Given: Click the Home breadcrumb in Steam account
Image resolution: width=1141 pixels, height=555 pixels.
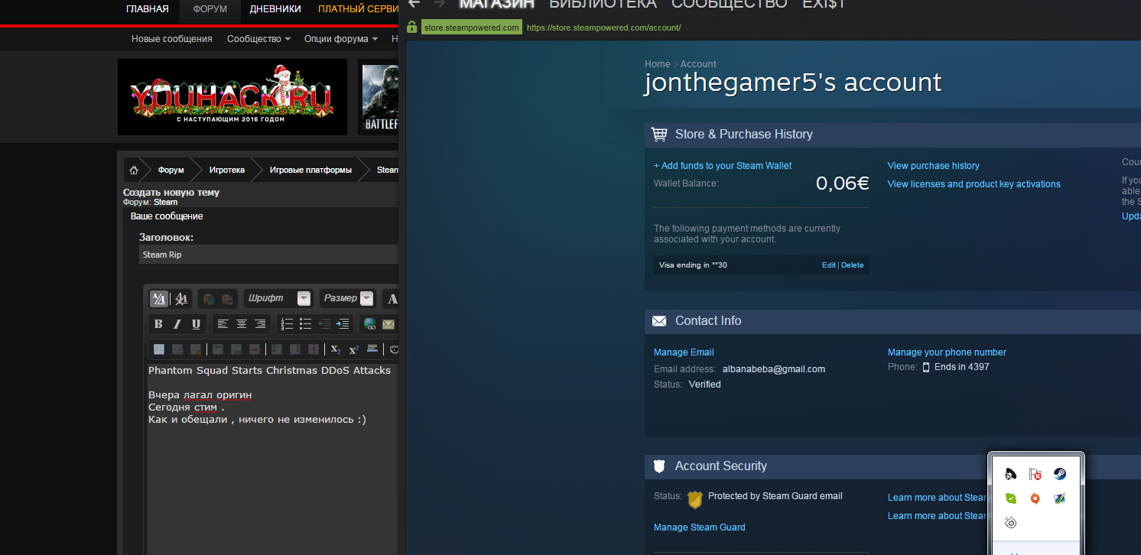Looking at the screenshot, I should click(657, 64).
